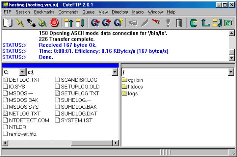
Task: Click the log pane scroll down arrow
Action: pyautogui.click(x=232, y=58)
